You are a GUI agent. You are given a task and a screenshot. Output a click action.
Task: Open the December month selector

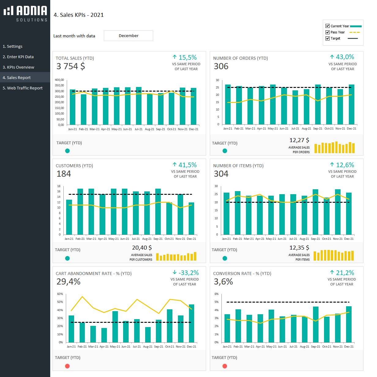pyautogui.click(x=128, y=36)
